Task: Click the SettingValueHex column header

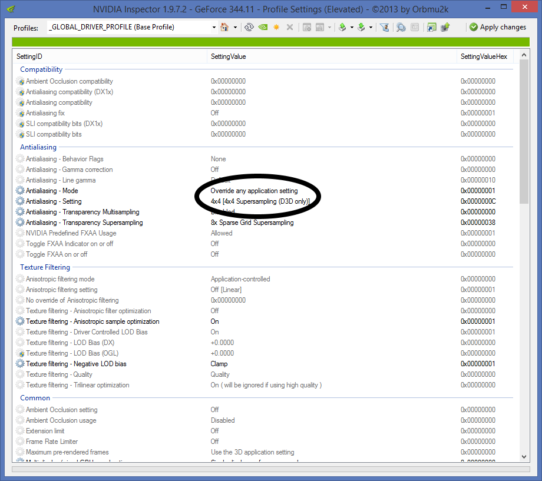Action: coord(485,57)
